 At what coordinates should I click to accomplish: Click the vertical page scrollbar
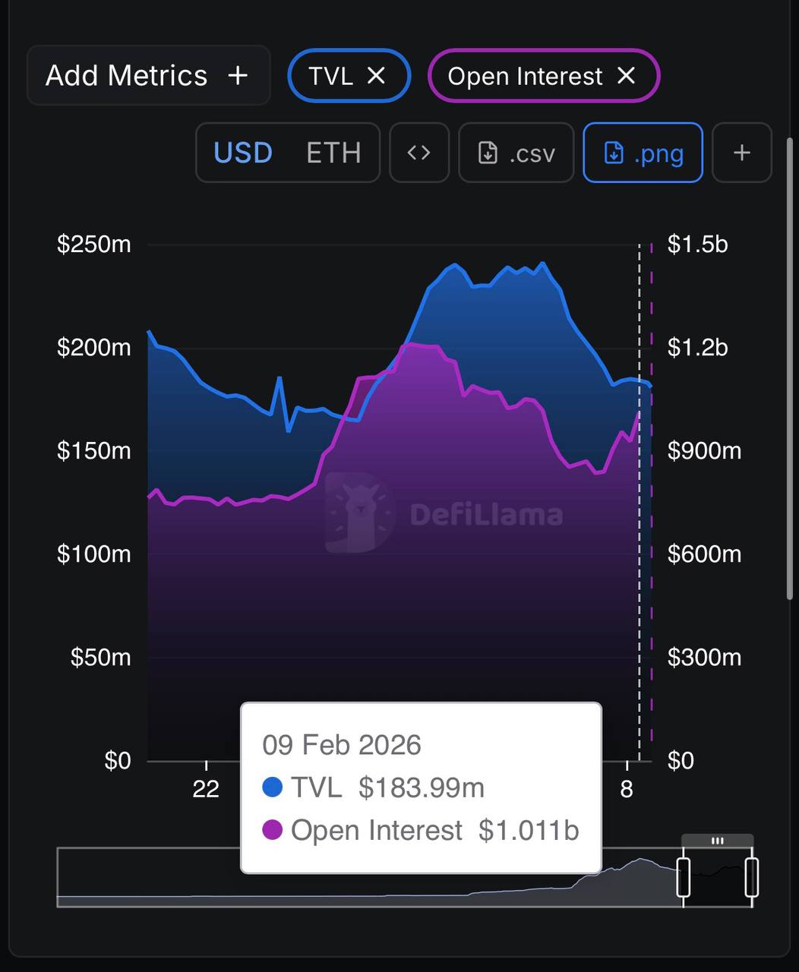tap(790, 364)
